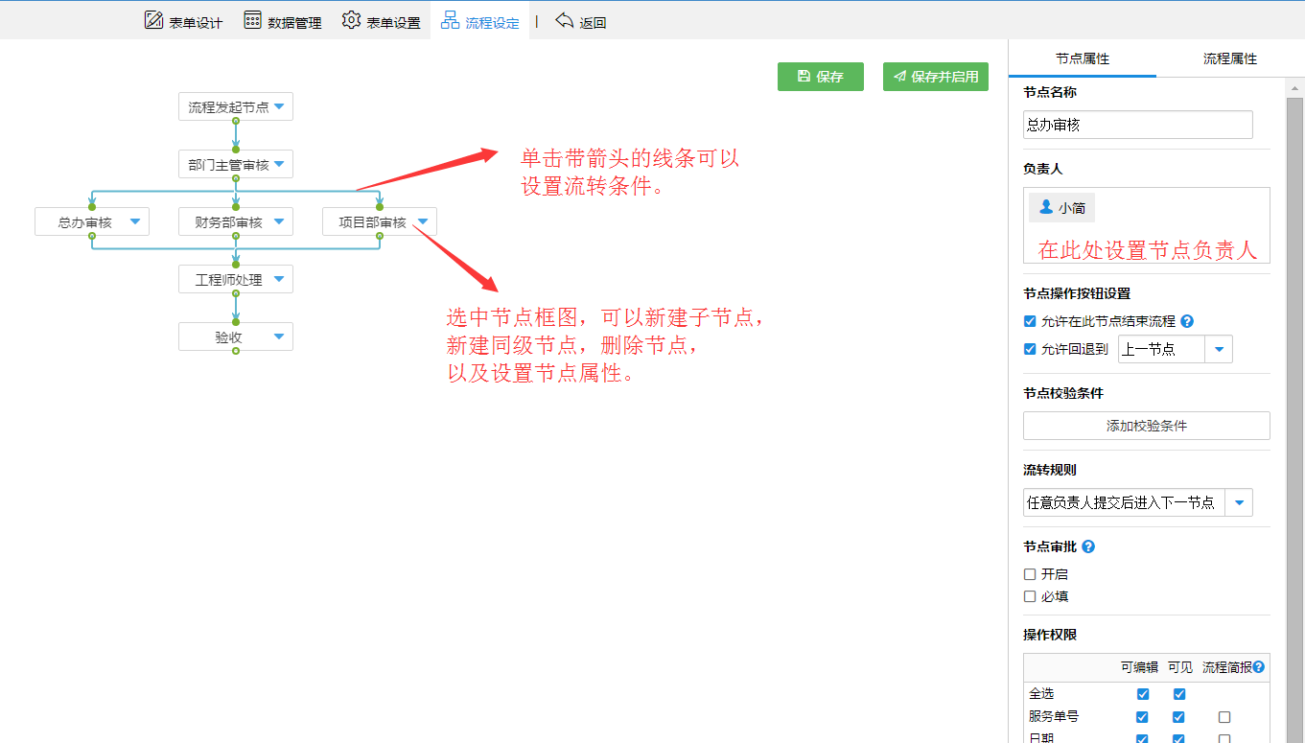Click help icon beside 允许在此节点结束流程
Image resolution: width=1305 pixels, height=743 pixels.
pos(1187,322)
